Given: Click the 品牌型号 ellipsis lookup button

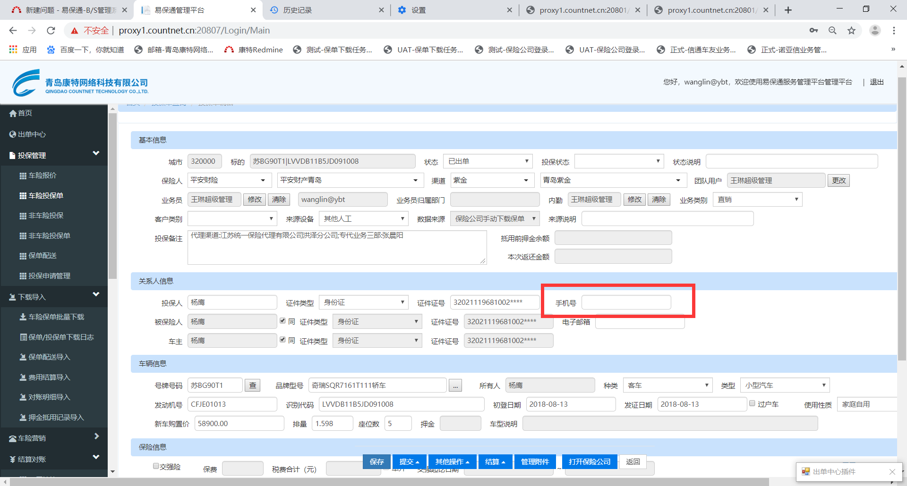Looking at the screenshot, I should pyautogui.click(x=455, y=386).
